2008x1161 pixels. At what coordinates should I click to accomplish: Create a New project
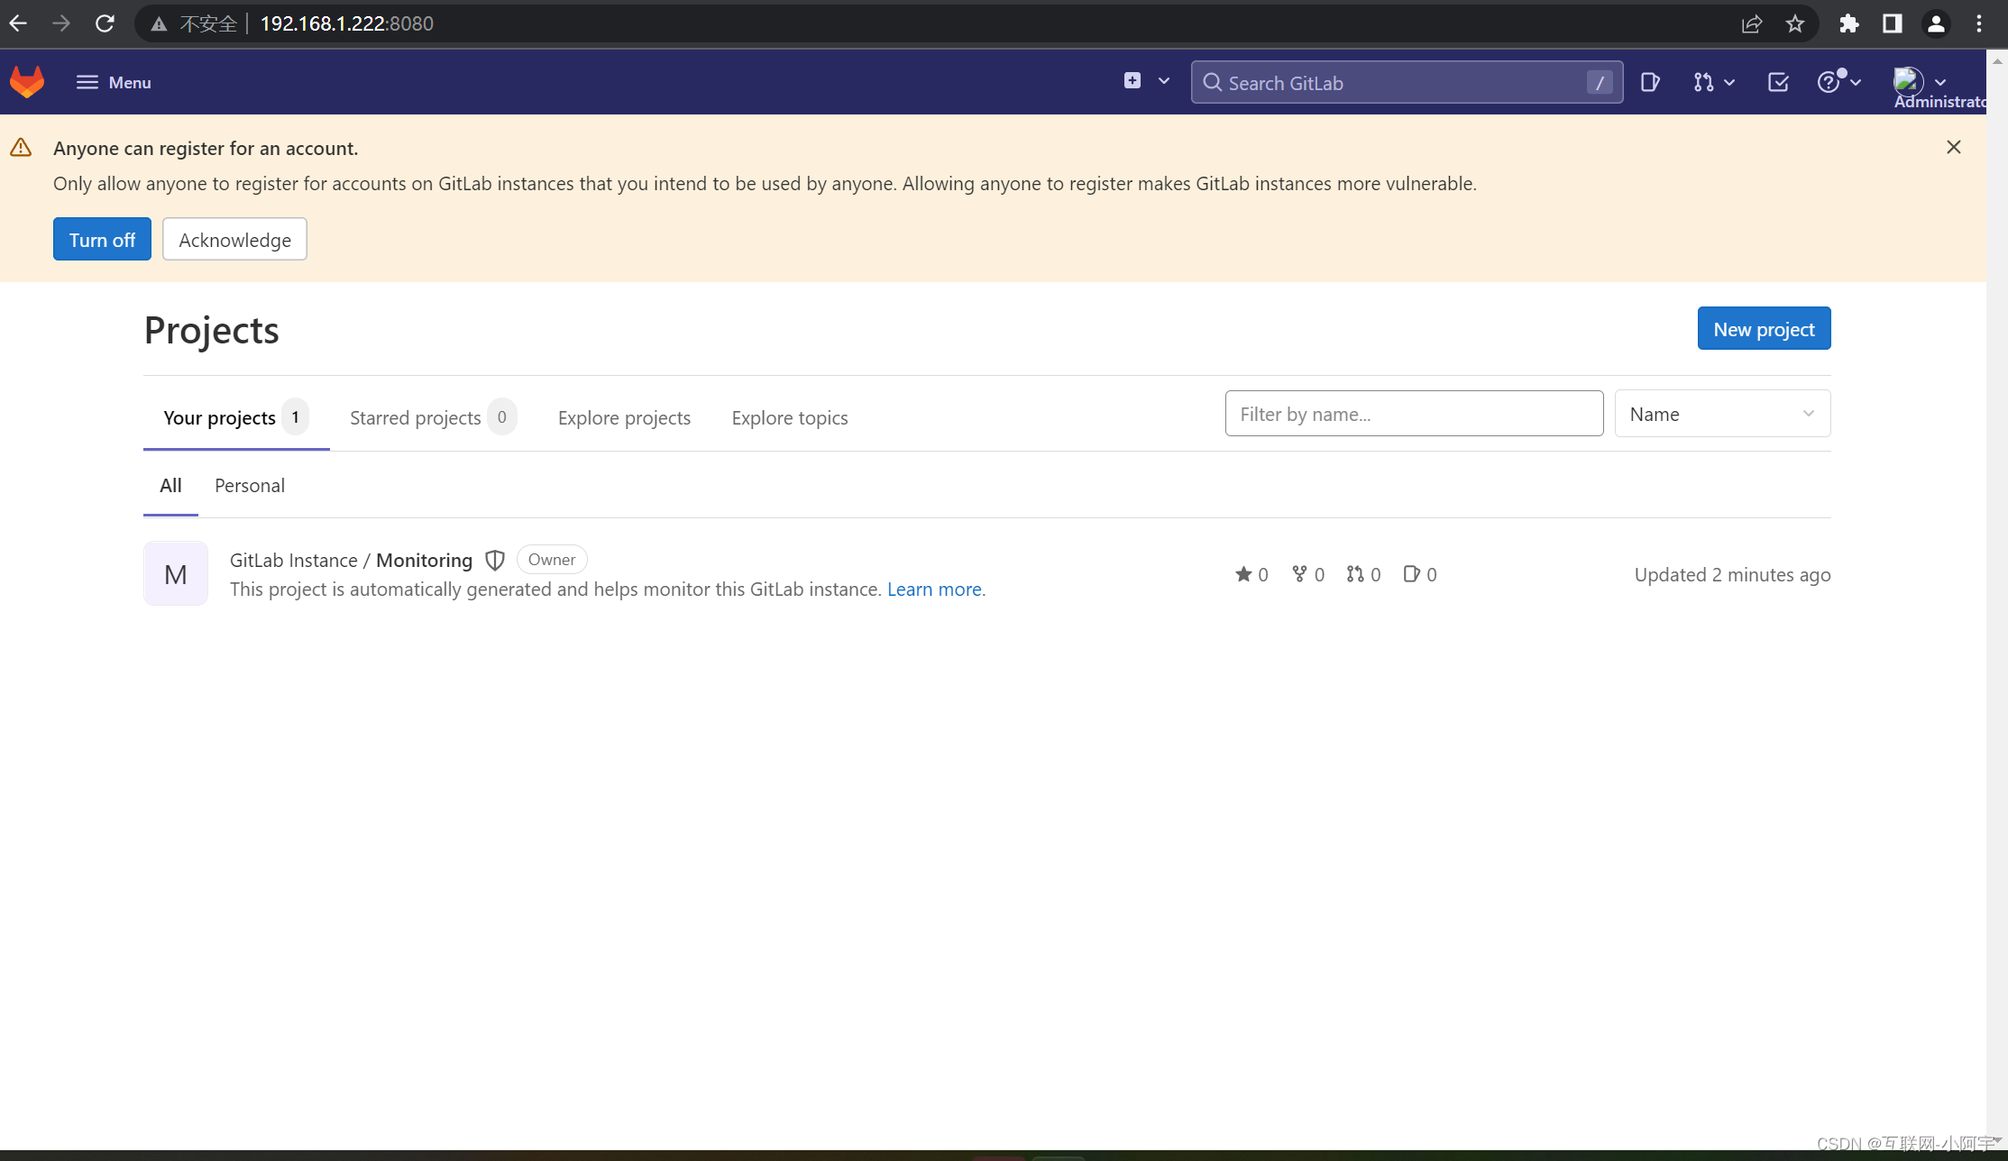coord(1764,328)
